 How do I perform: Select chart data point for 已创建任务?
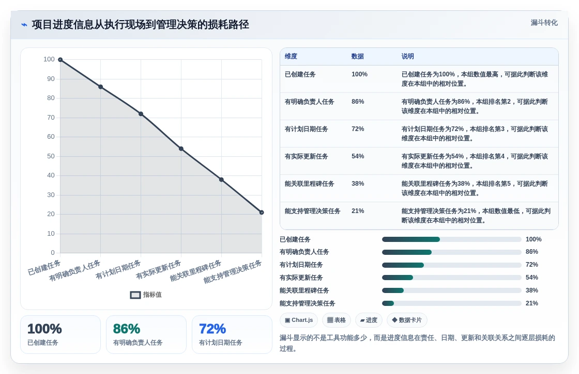point(60,60)
